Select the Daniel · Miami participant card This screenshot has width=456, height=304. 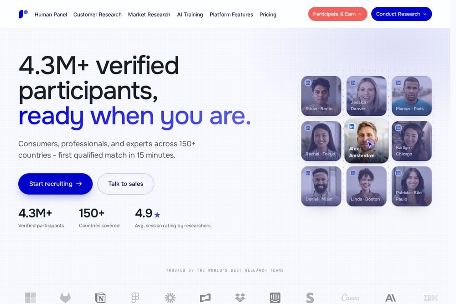[321, 186]
